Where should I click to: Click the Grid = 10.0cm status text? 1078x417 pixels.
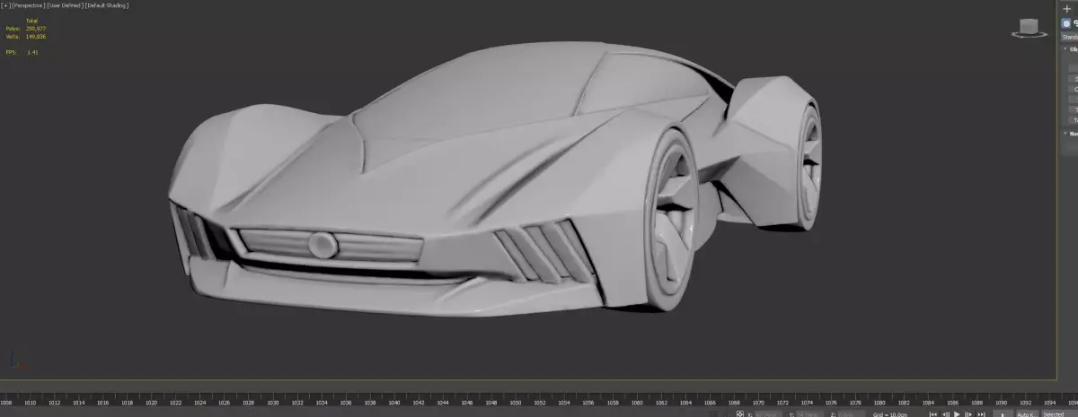coord(890,414)
